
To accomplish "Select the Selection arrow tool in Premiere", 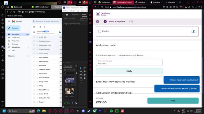I will (81, 68).
